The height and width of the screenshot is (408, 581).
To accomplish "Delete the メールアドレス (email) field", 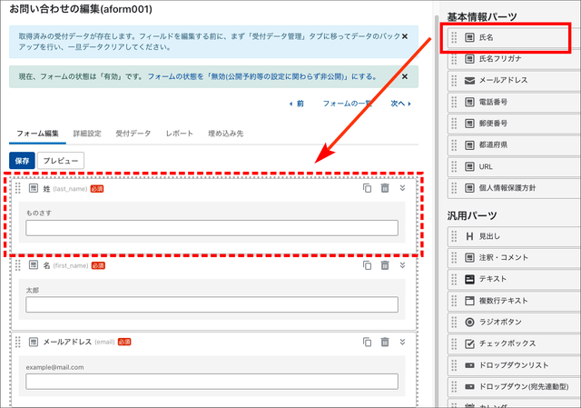I will (x=385, y=342).
